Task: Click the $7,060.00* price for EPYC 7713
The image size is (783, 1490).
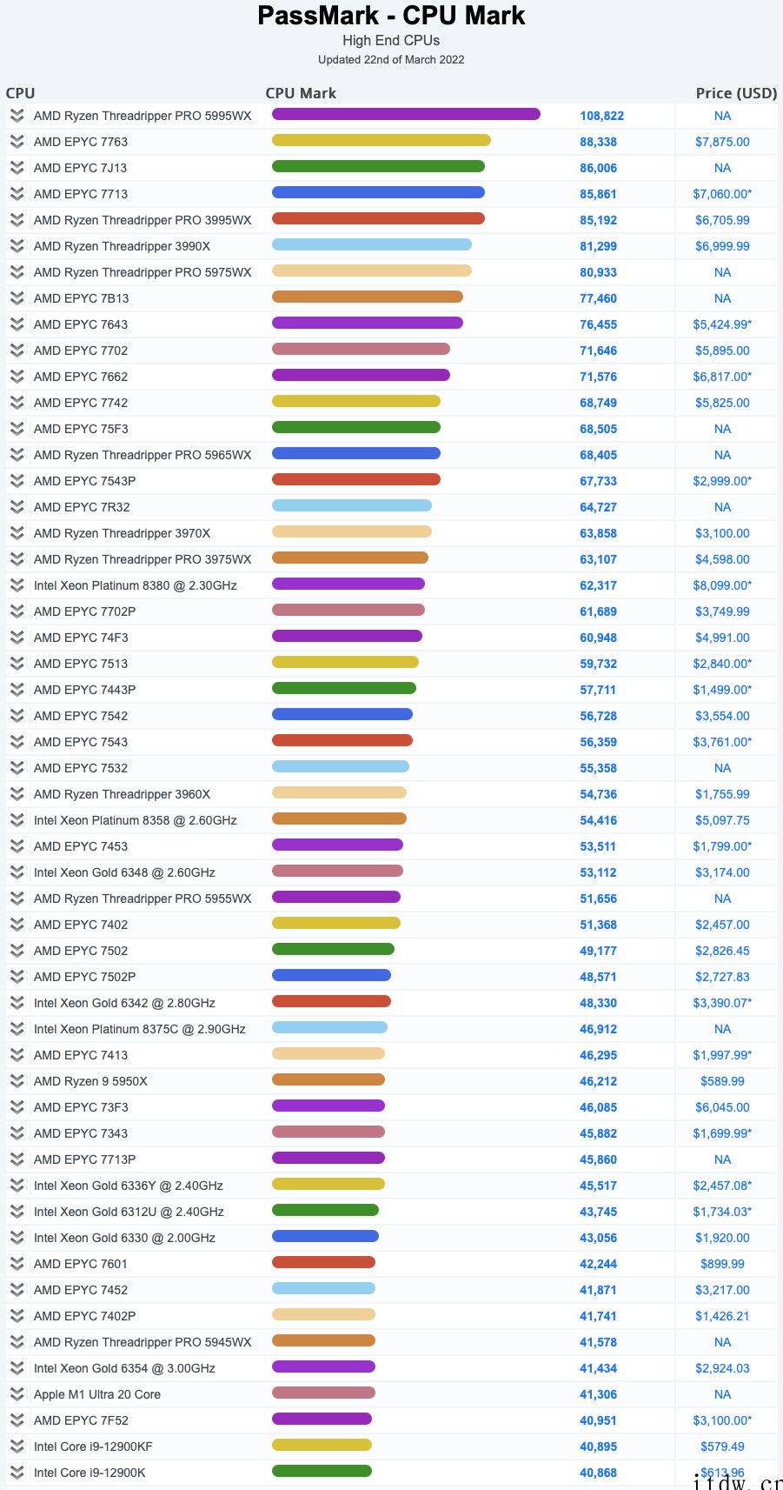Action: point(722,194)
